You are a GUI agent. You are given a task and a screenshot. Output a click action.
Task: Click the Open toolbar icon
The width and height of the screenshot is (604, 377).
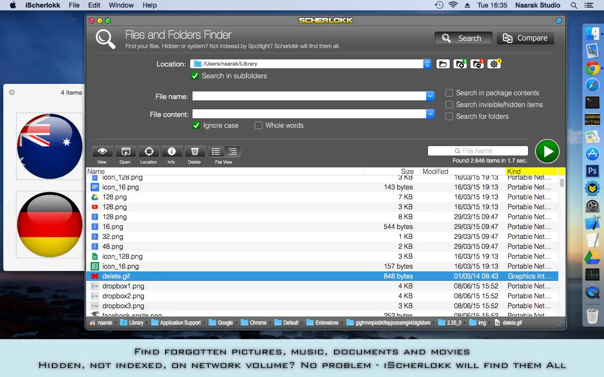[126, 151]
